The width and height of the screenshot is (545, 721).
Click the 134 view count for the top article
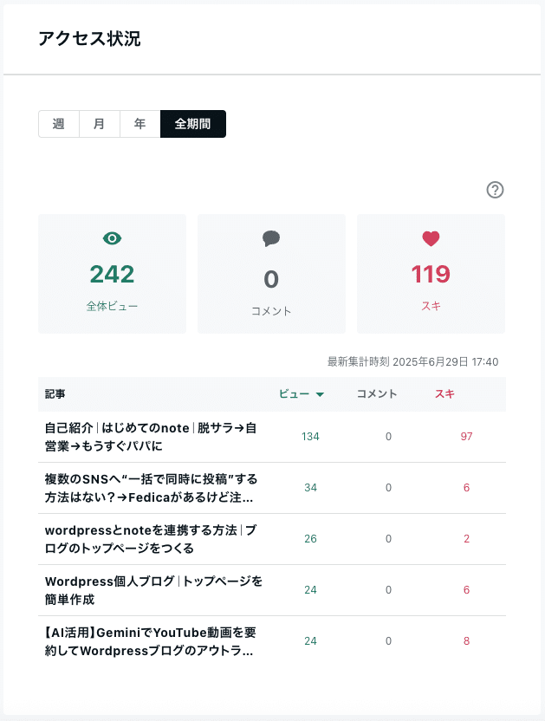(x=310, y=436)
